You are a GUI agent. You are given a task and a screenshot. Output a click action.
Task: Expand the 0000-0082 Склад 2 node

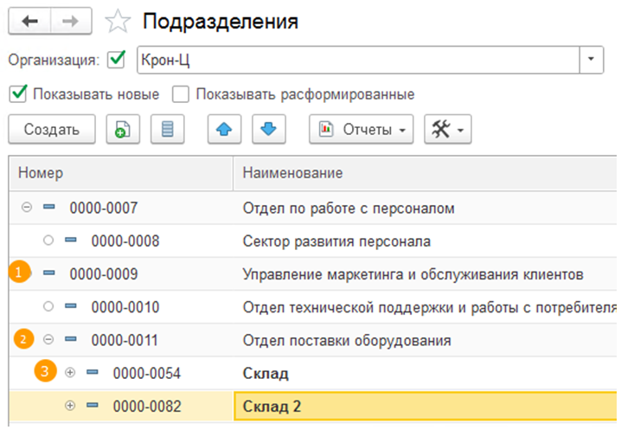(70, 406)
